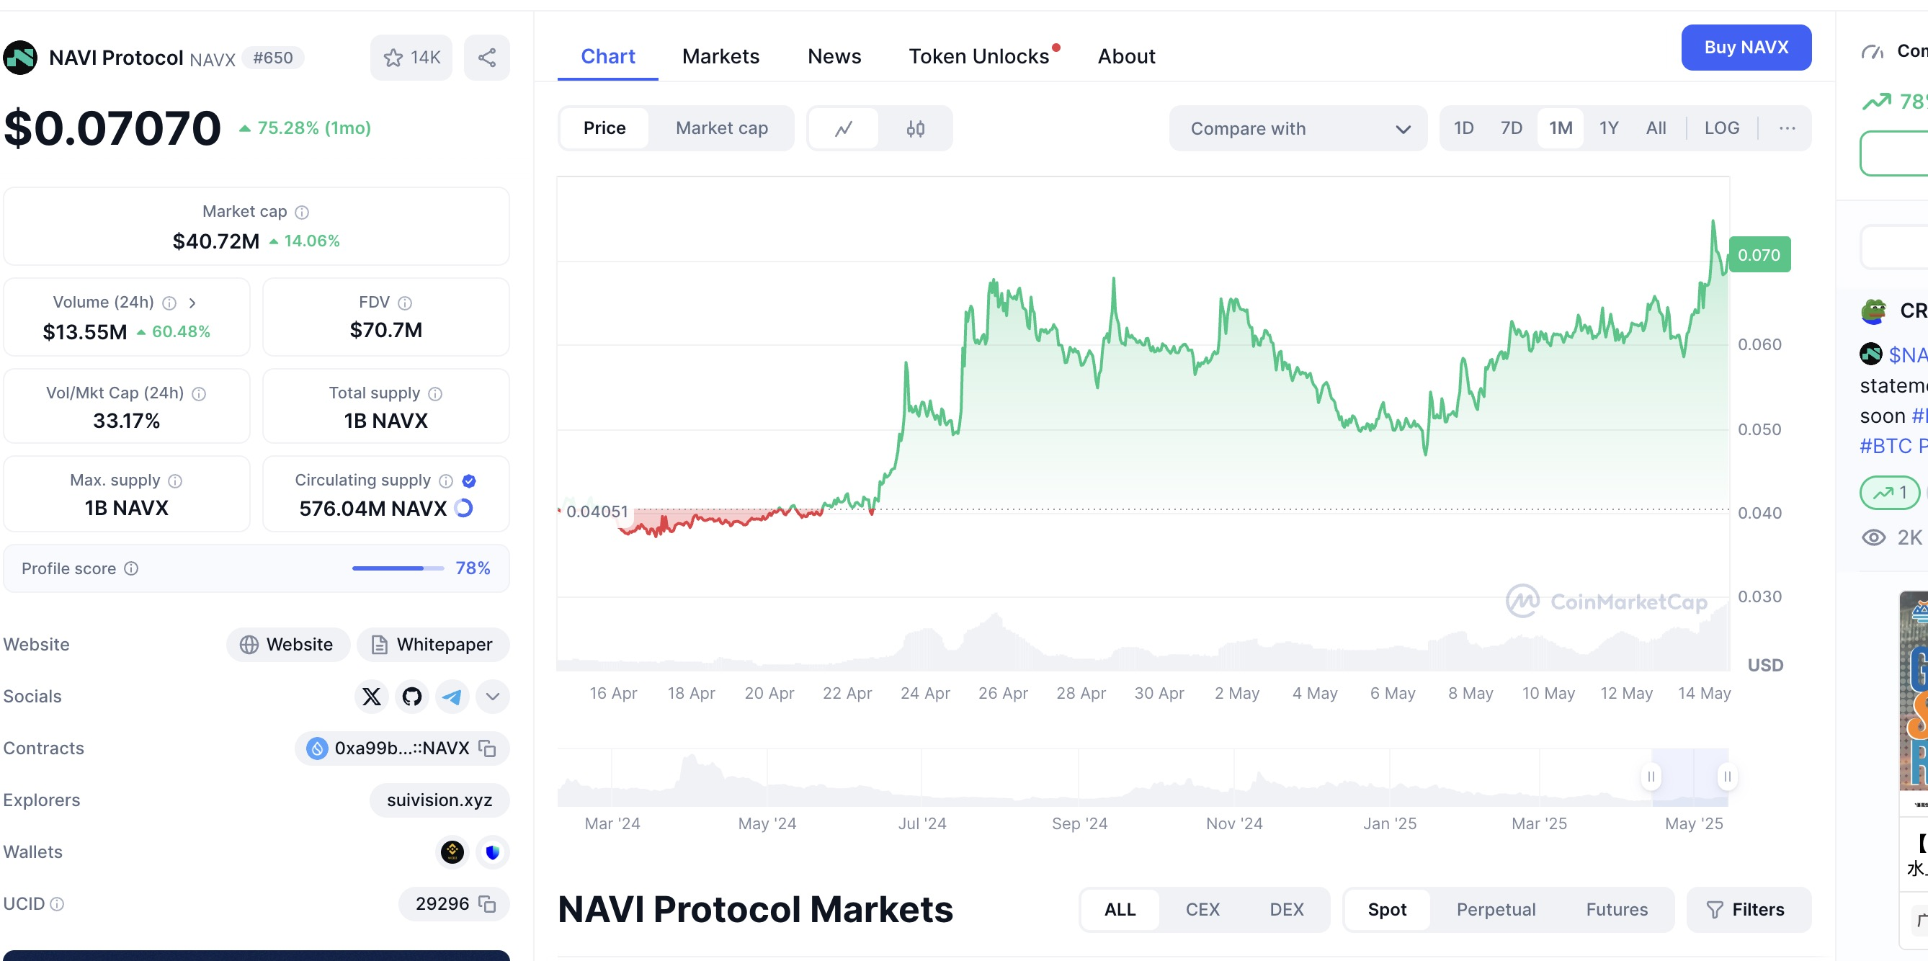Click the Profile score info icon
Viewport: 1928px width, 961px height.
pos(131,569)
